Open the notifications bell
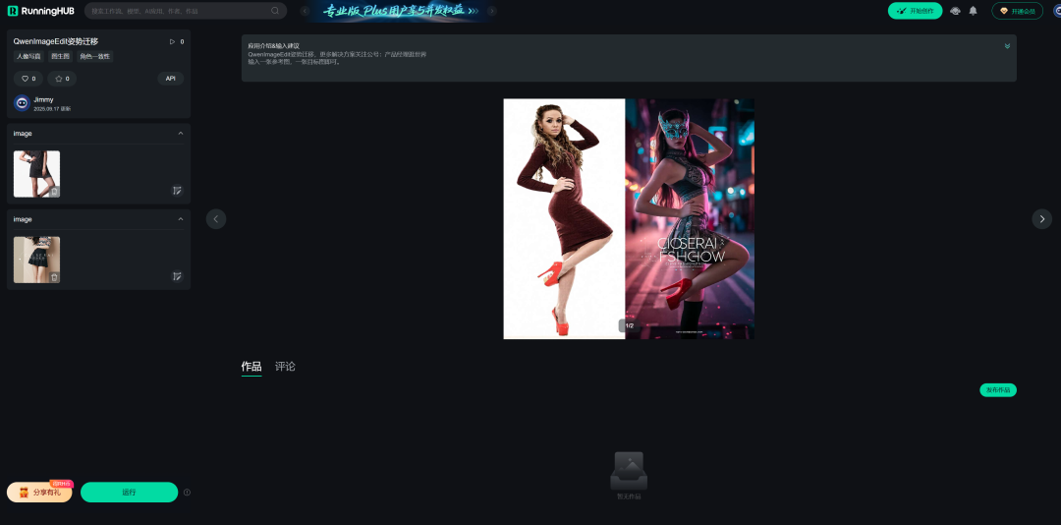 pyautogui.click(x=973, y=11)
